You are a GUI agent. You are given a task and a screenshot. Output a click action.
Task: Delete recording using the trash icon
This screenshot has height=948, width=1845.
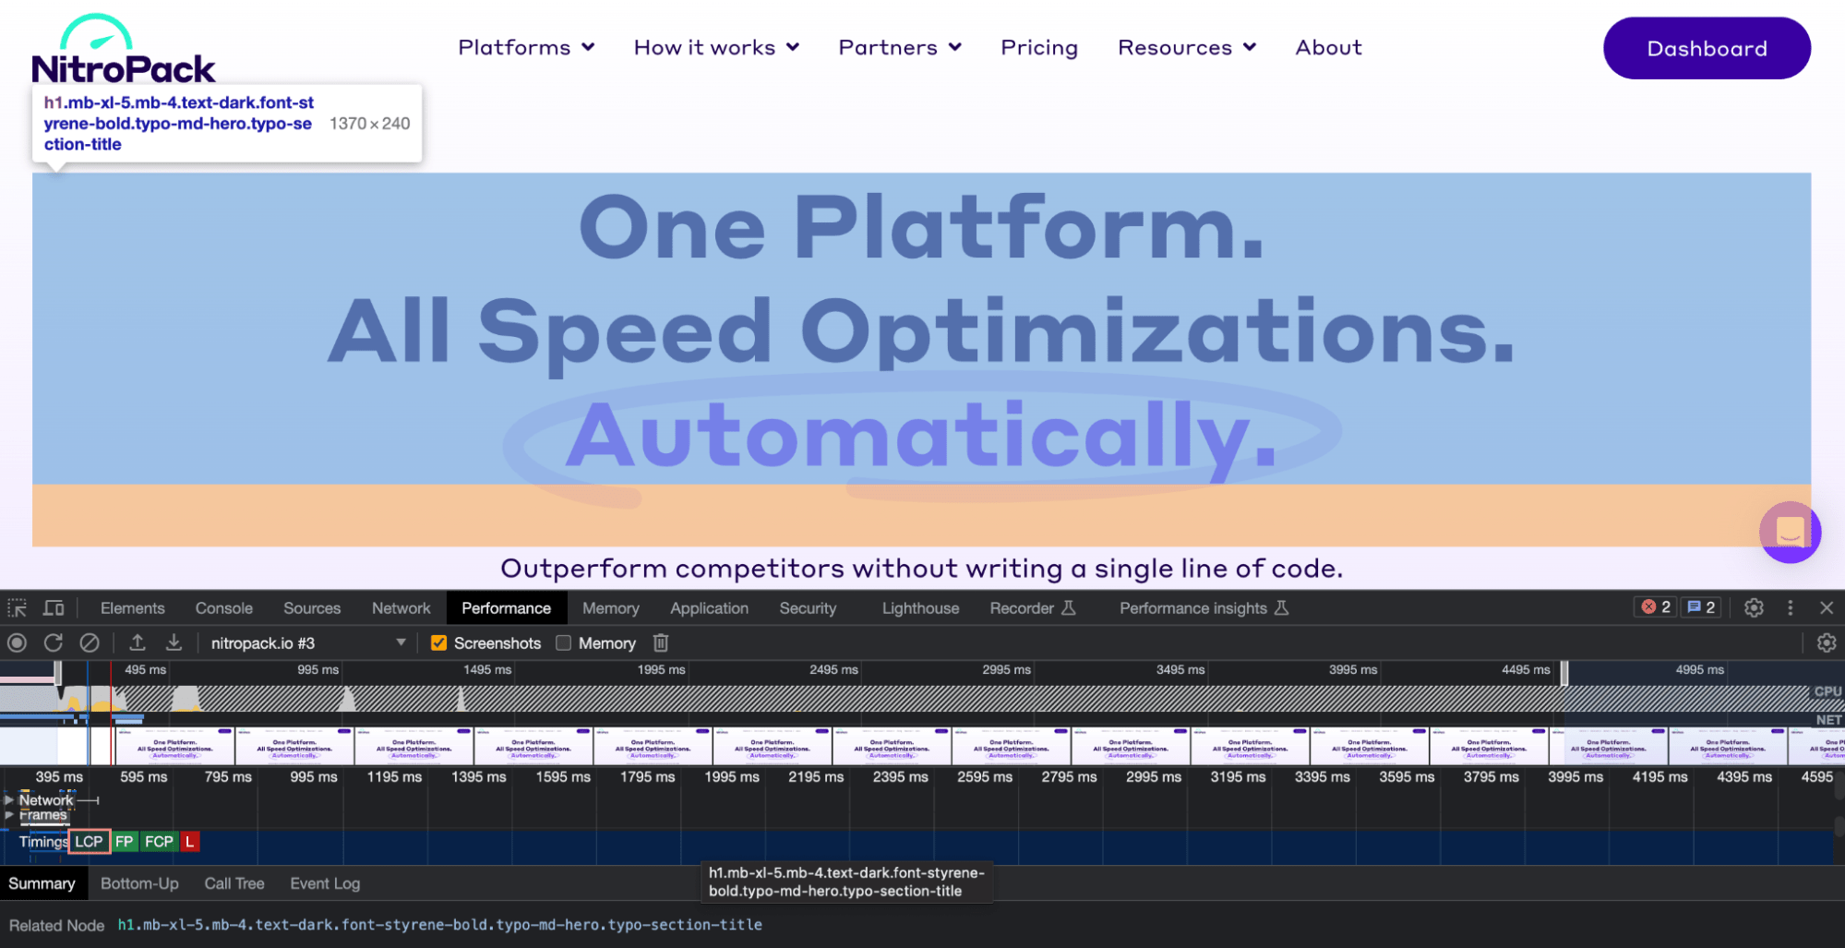point(661,642)
